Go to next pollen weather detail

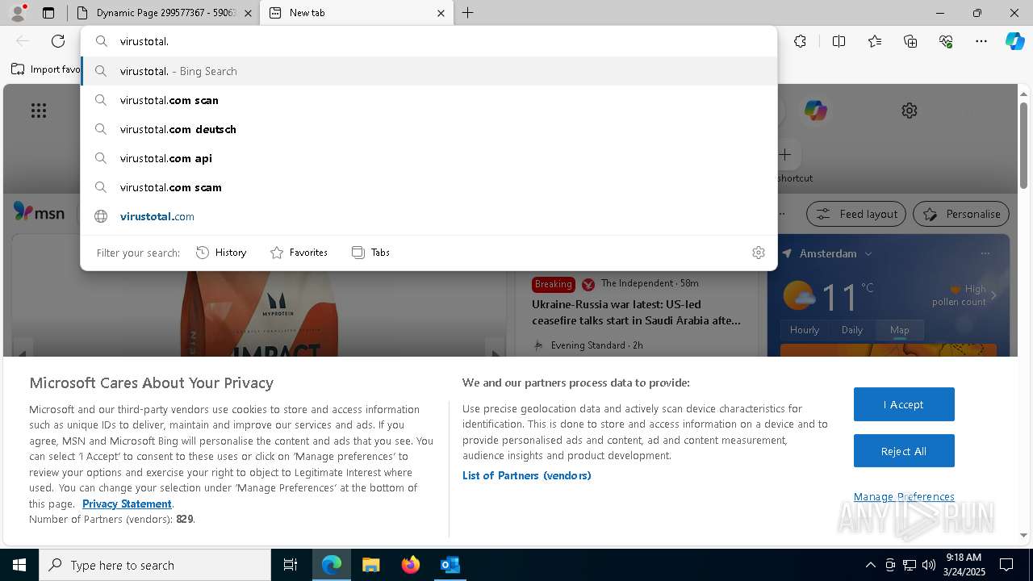click(993, 295)
